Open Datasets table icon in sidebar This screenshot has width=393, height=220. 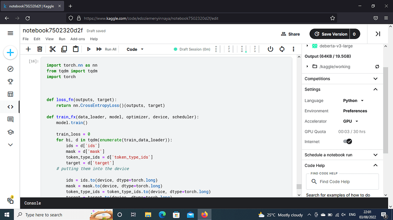10,94
